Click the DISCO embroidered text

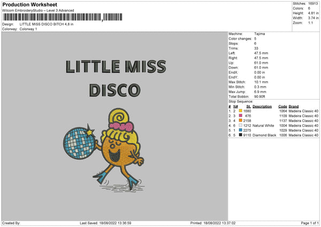115,90
